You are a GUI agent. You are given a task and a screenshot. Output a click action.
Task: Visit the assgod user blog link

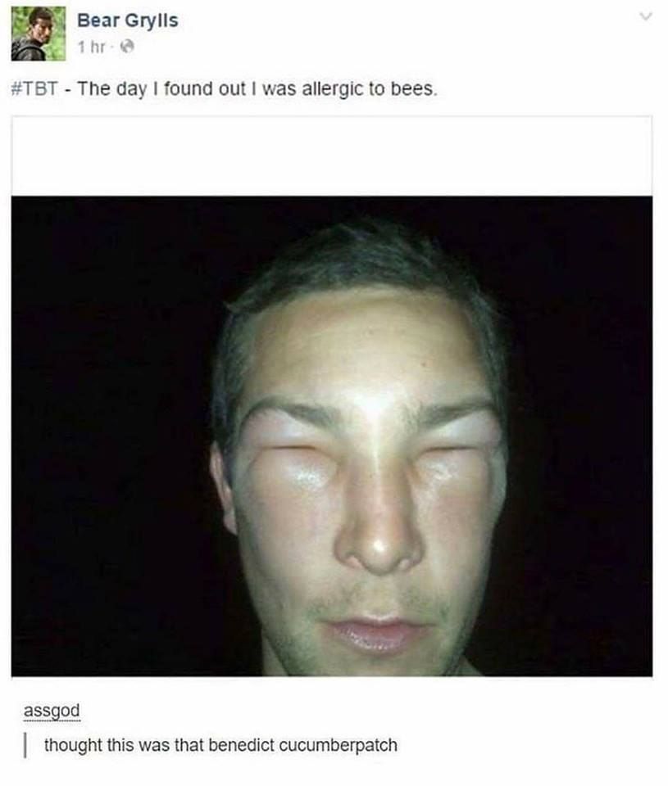coord(52,711)
